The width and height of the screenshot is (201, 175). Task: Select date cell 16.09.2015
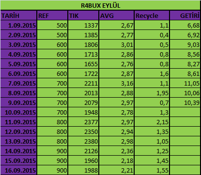pyautogui.click(x=18, y=170)
